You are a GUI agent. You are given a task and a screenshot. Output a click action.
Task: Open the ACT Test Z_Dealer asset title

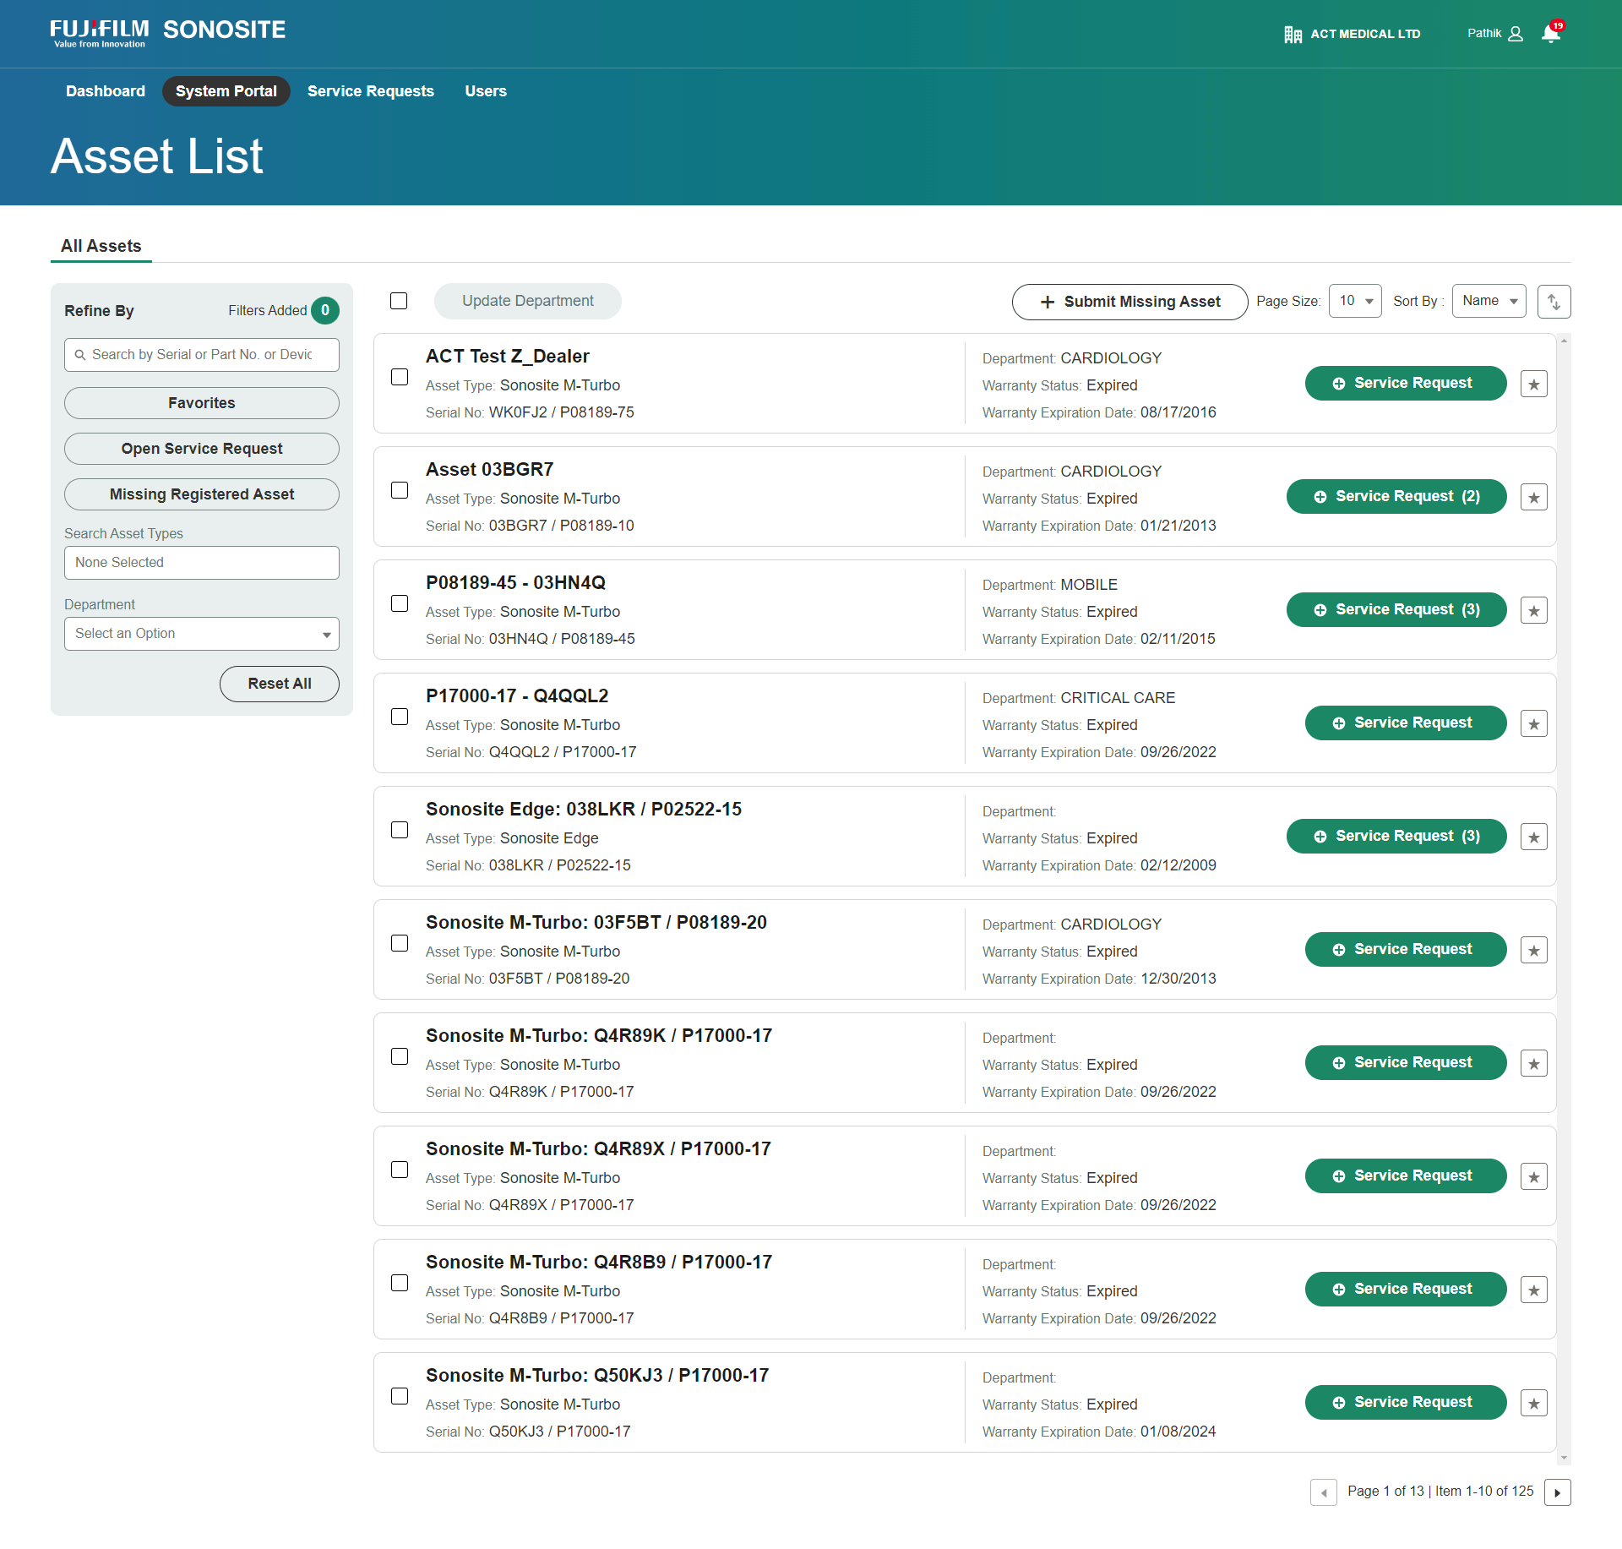[x=507, y=357]
